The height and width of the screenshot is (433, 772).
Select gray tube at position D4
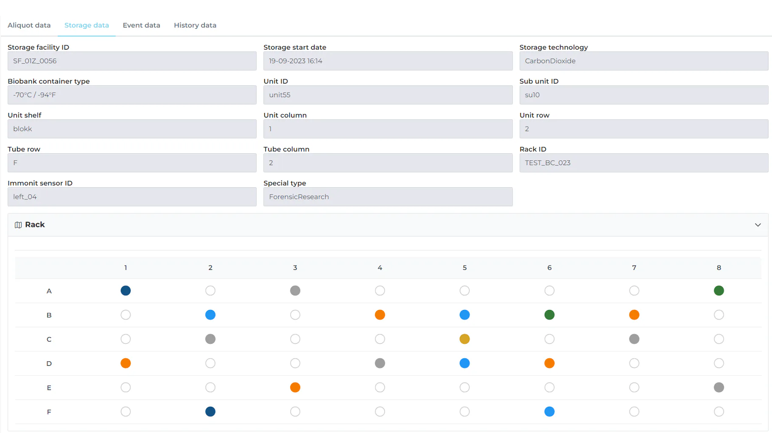click(380, 363)
